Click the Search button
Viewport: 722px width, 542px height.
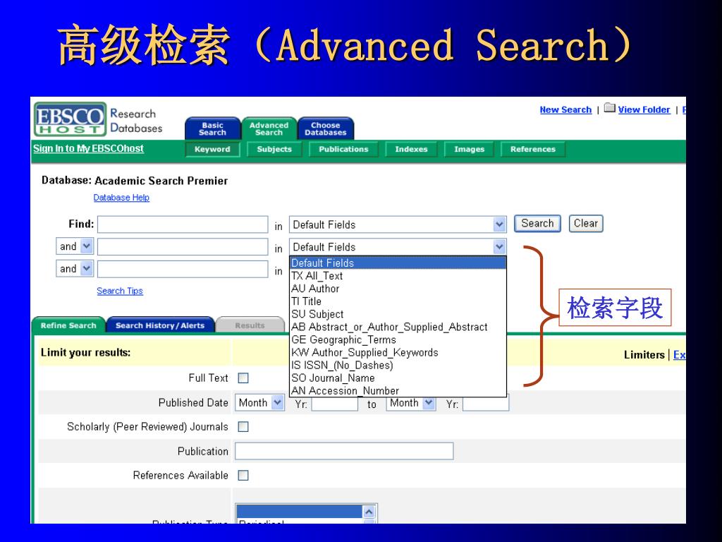click(x=537, y=224)
